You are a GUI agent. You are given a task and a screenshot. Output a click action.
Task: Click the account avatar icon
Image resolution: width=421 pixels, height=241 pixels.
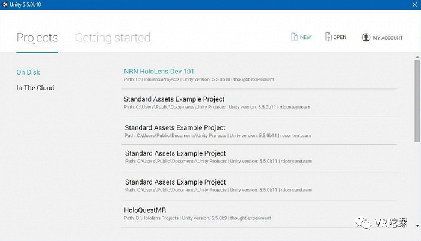366,37
